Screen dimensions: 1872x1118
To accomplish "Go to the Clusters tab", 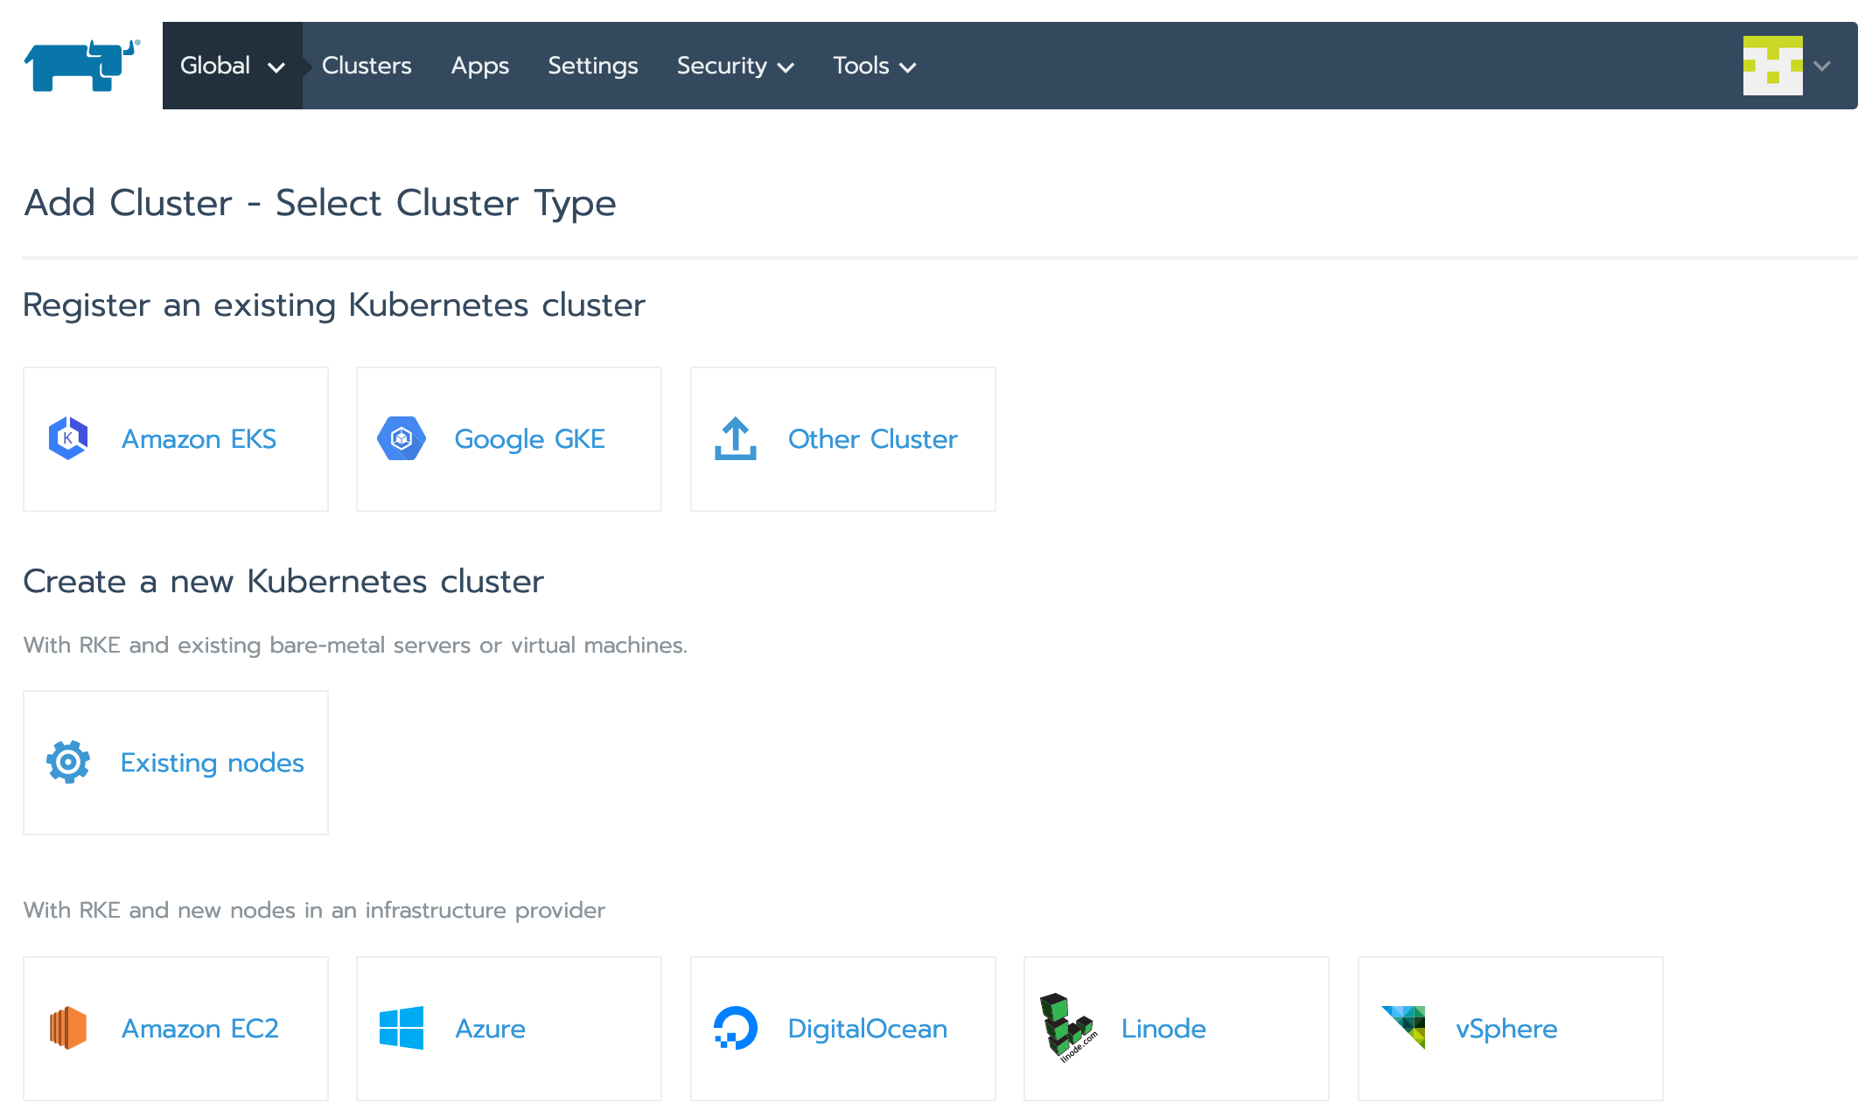I will pyautogui.click(x=367, y=66).
